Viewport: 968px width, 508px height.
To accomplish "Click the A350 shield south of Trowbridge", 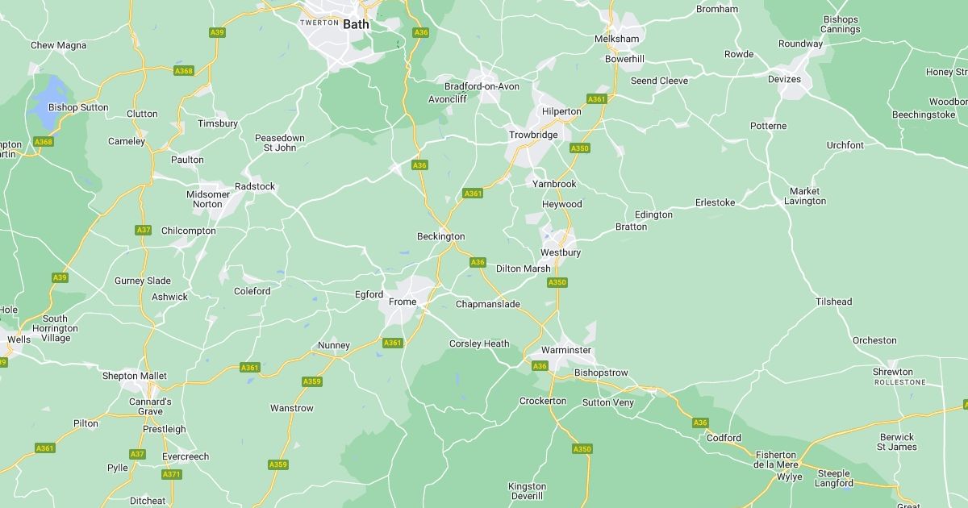I will click(580, 148).
